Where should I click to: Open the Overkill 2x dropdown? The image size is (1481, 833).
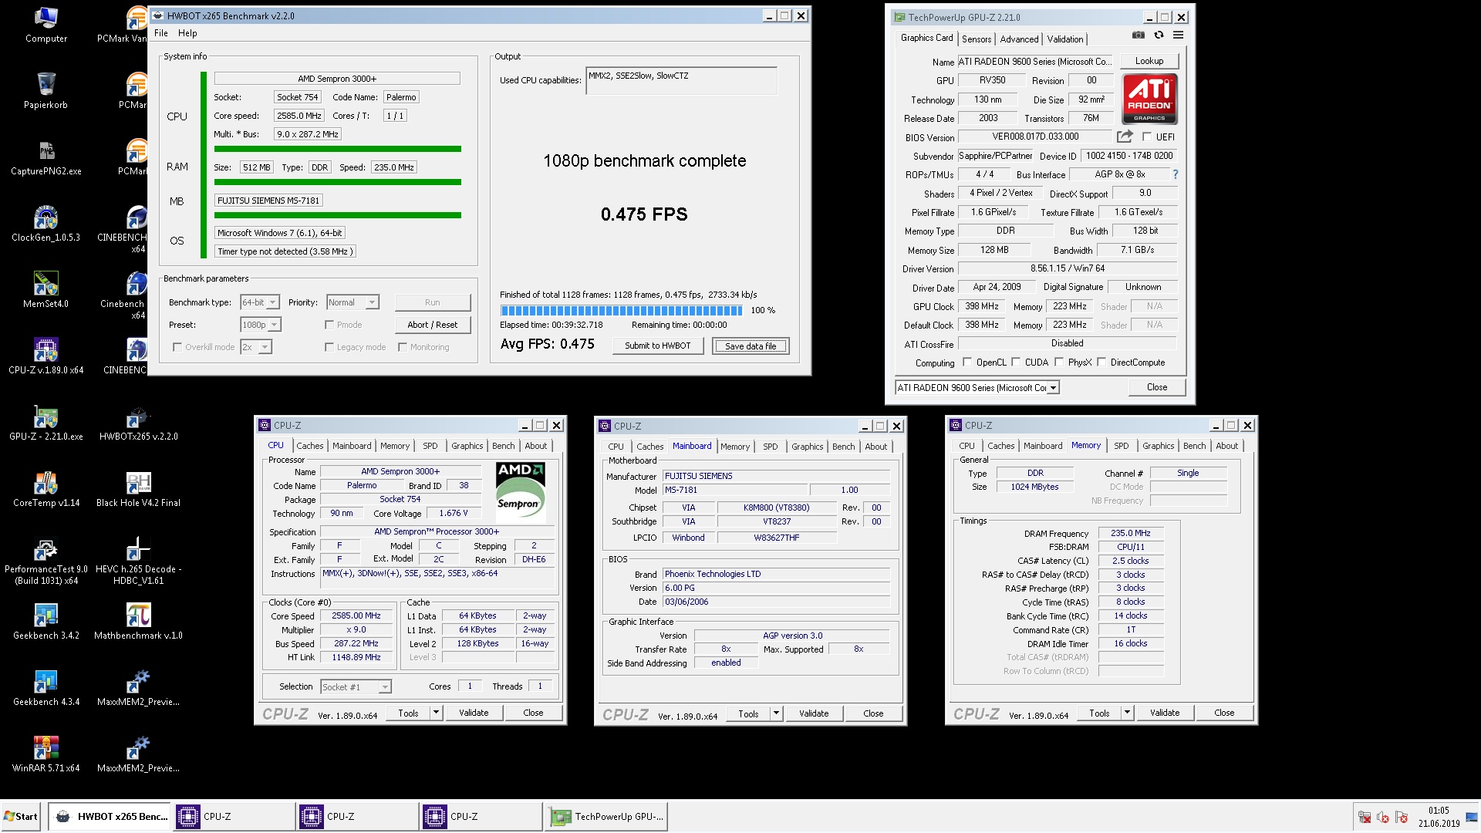click(256, 347)
